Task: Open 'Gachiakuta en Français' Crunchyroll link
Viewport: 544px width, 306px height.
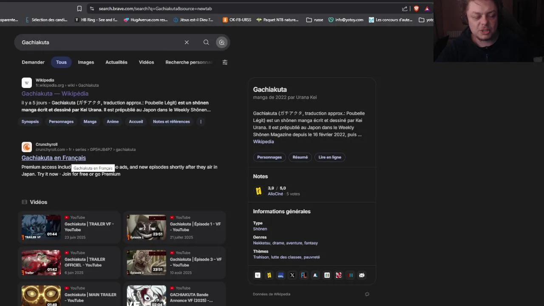Action: pos(54,158)
